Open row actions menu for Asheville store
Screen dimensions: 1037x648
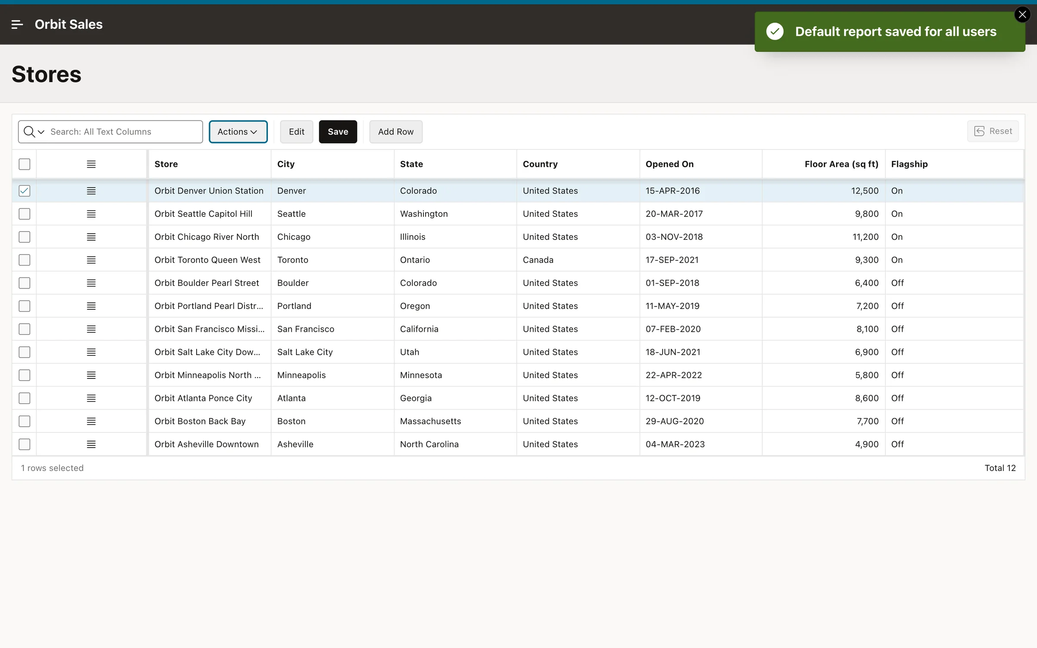point(91,444)
